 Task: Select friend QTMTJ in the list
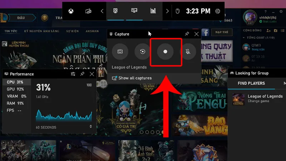pos(263,47)
